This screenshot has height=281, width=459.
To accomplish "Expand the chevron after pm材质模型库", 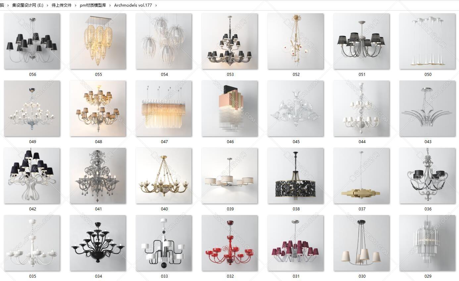I will (110, 5).
